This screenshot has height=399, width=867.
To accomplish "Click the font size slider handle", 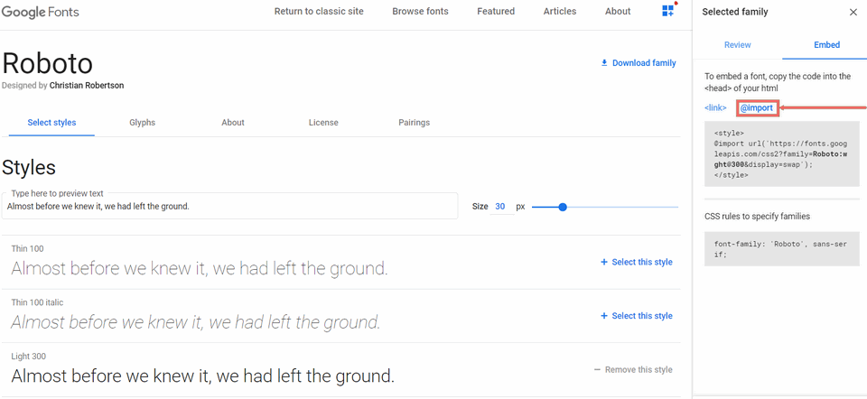I will pyautogui.click(x=563, y=207).
